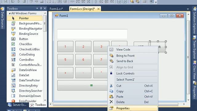Click Bring to Front icon in top toolbar
The height and width of the screenshot is (111, 197).
click(x=132, y=1)
